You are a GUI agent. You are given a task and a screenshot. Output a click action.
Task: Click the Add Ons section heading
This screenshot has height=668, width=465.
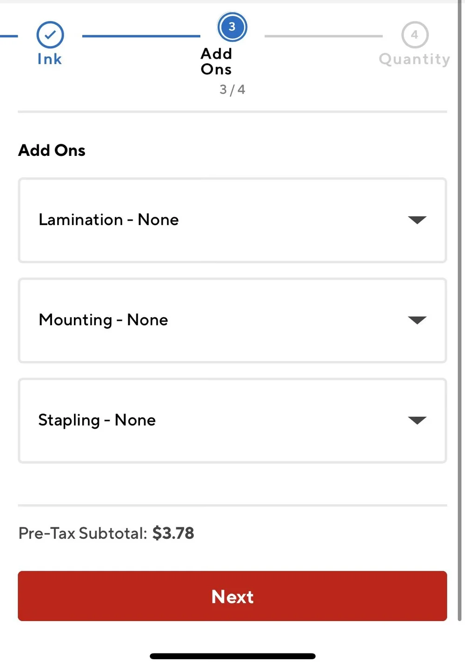pyautogui.click(x=52, y=150)
